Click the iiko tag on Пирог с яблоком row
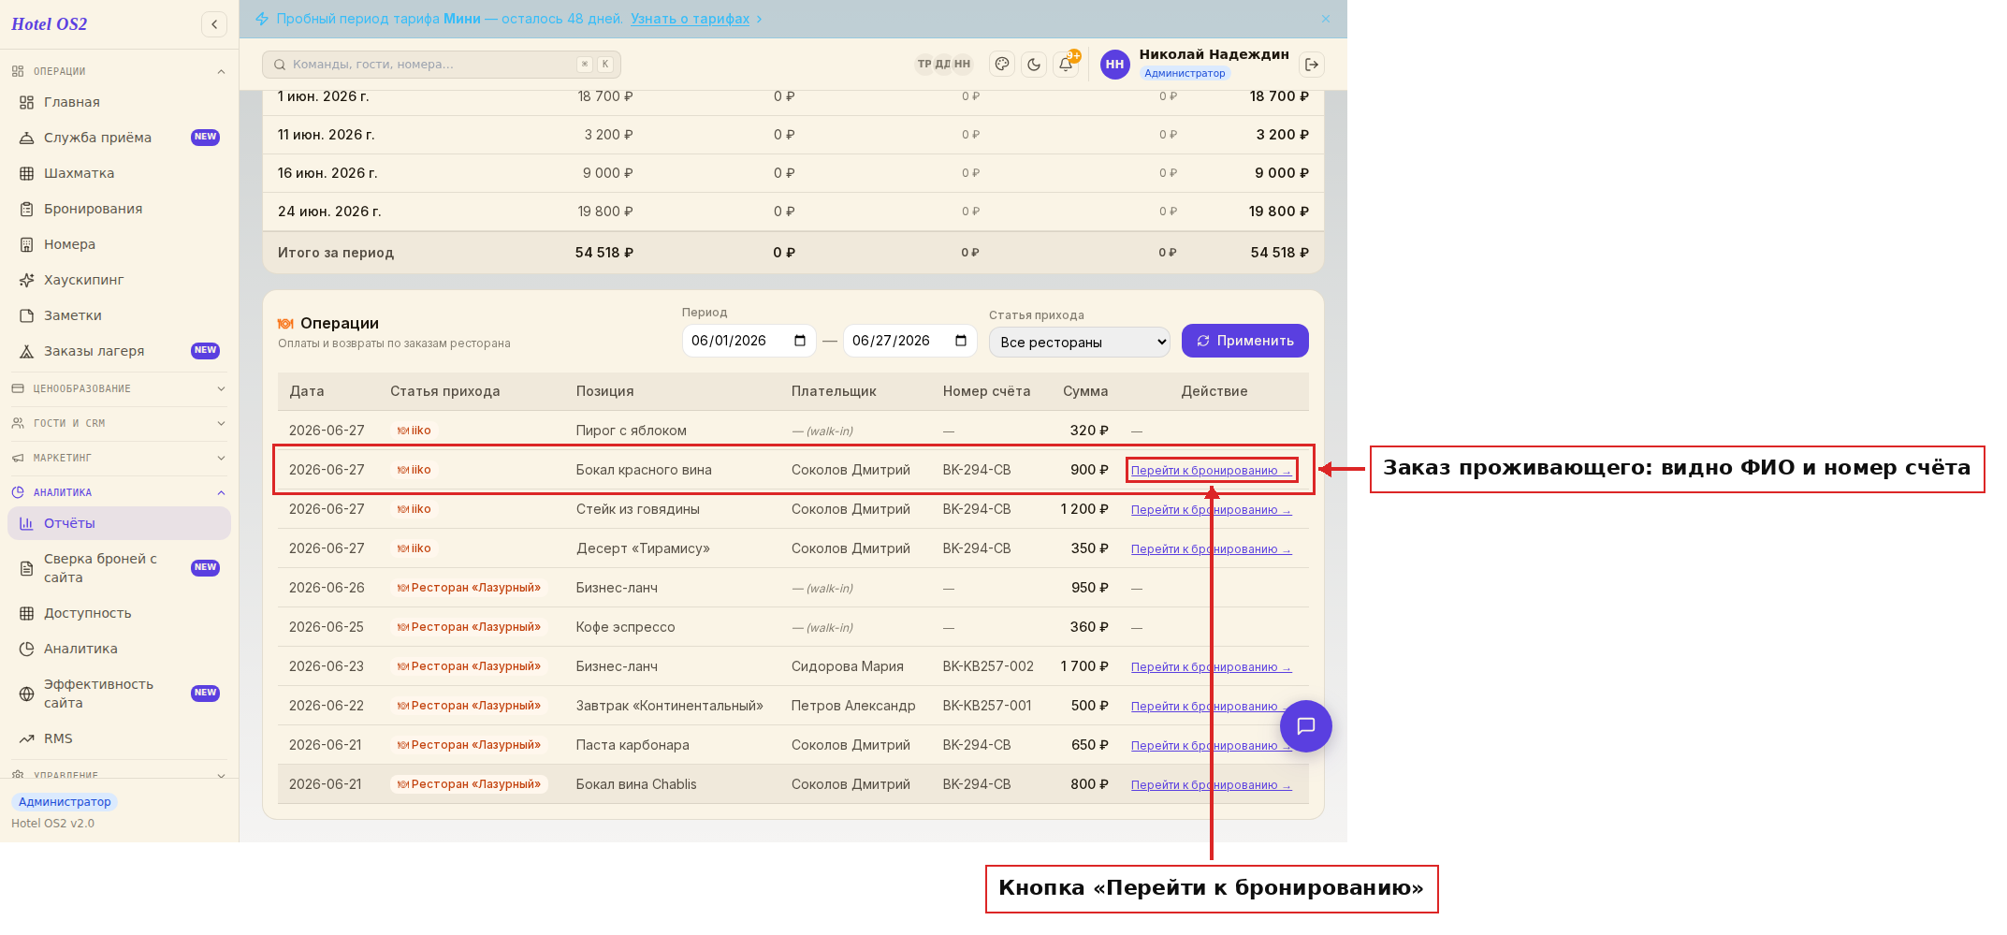 (414, 431)
